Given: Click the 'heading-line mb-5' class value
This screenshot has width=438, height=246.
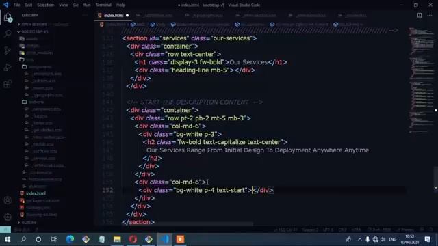Looking at the screenshot, I should point(200,70).
